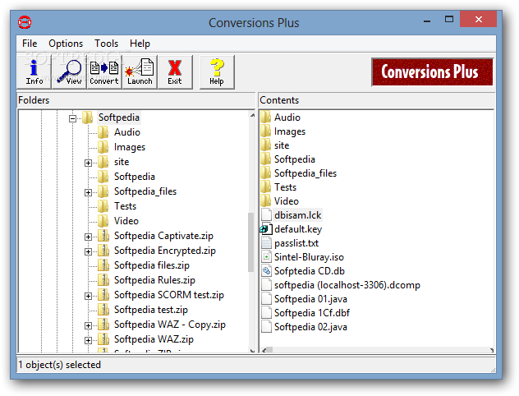This screenshot has height=396, width=519.
Task: Select the Tests folder in the Folders tree
Action: (x=125, y=206)
